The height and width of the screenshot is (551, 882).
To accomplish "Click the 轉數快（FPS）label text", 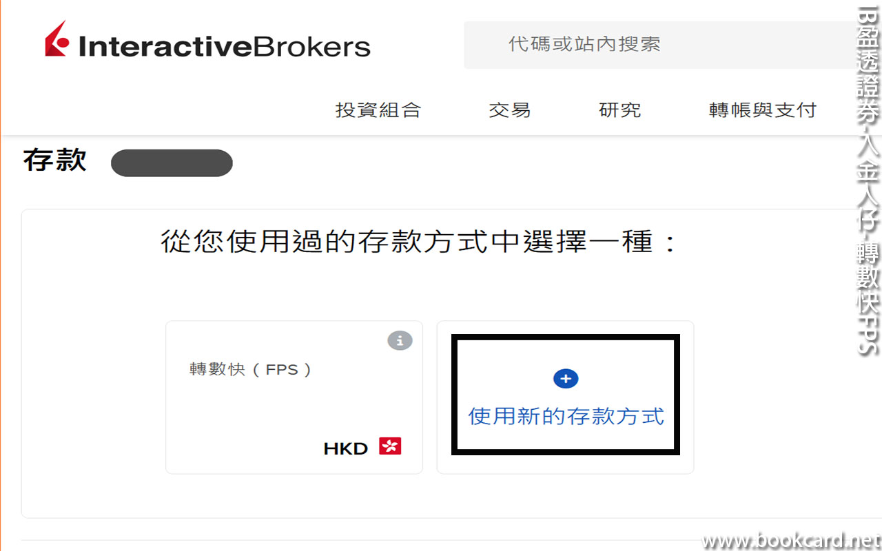I will (x=251, y=370).
